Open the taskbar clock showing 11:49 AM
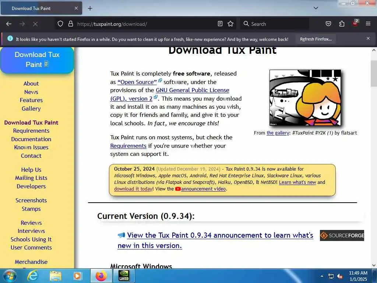 click(x=358, y=276)
